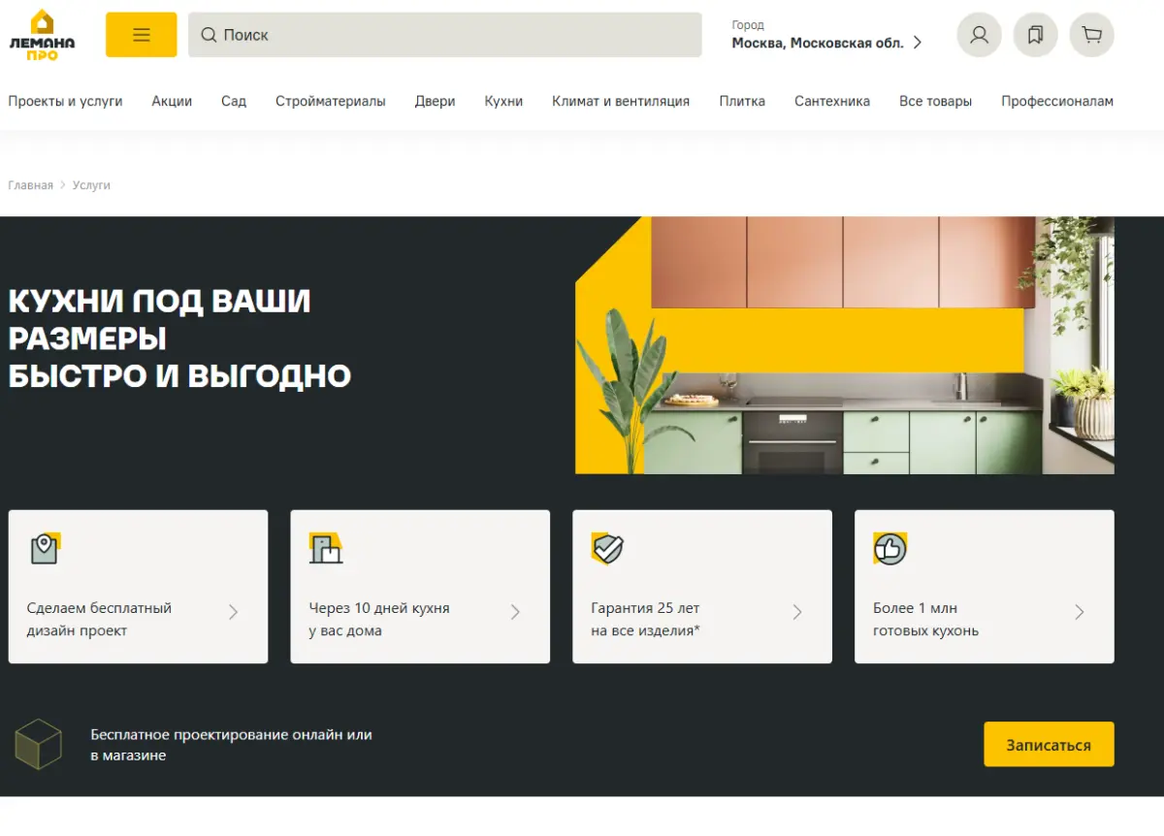The height and width of the screenshot is (836, 1164).
Task: Open the Плитка menu item
Action: tap(742, 101)
